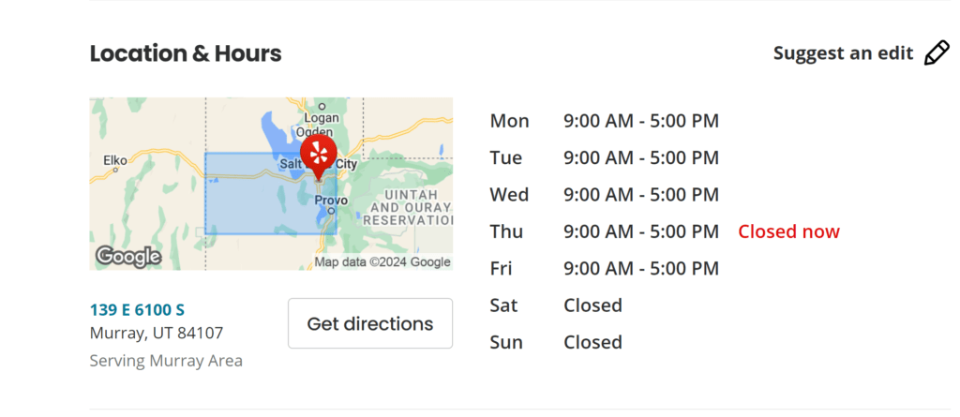Click the Location & Hours heading
The width and height of the screenshot is (960, 417).
186,54
